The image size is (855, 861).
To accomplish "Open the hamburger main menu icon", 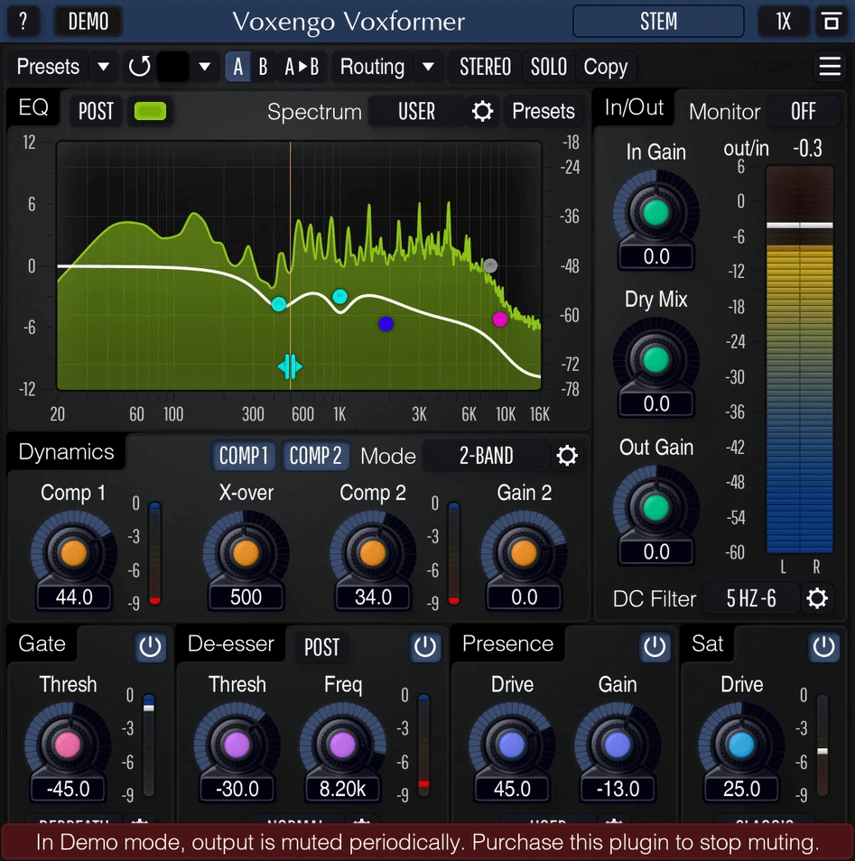I will pos(830,67).
